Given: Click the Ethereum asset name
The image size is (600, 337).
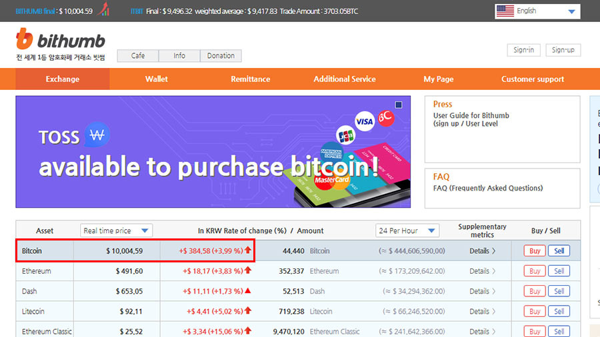Looking at the screenshot, I should pyautogui.click(x=37, y=271).
